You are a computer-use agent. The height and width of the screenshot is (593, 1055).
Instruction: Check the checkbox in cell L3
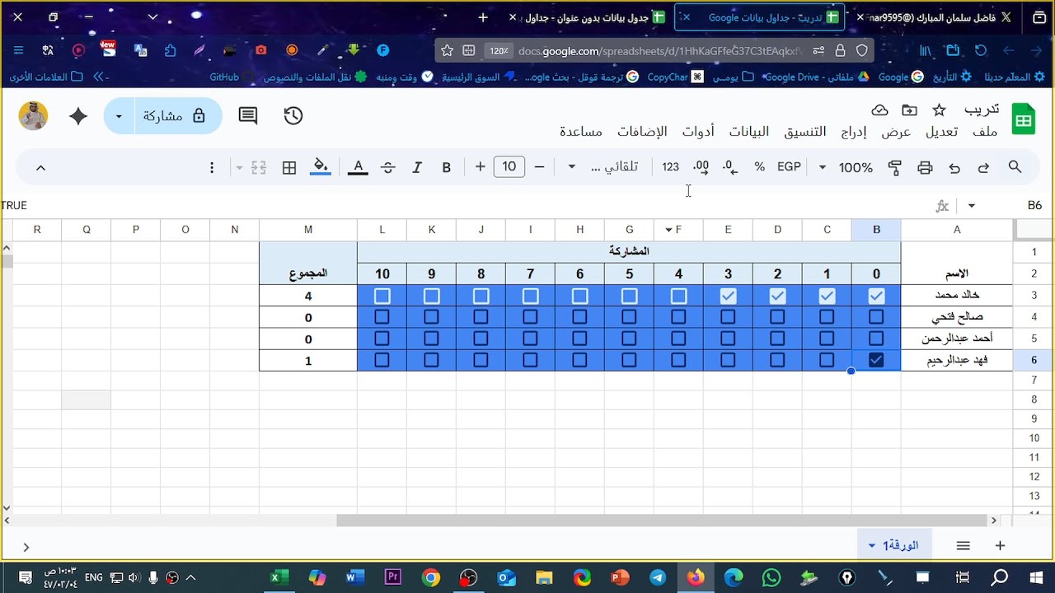tap(382, 296)
